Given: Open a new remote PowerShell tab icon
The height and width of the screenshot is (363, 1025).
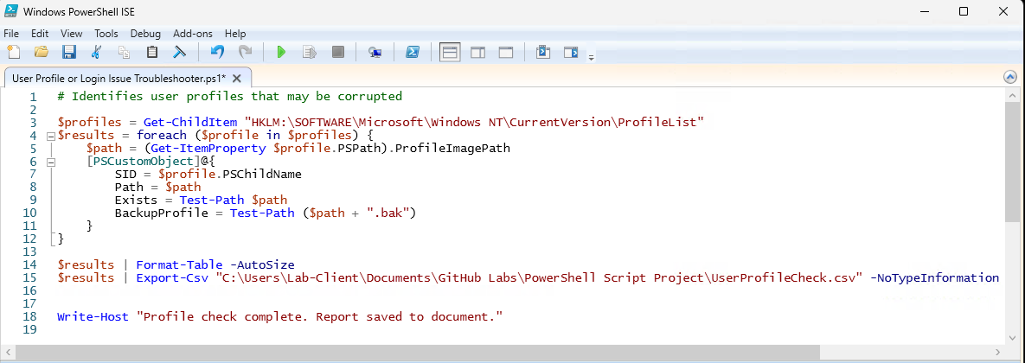Looking at the screenshot, I should tap(375, 52).
